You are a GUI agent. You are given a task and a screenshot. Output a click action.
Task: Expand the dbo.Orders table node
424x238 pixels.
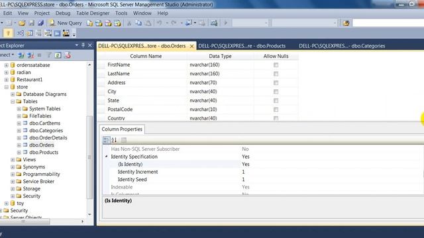(x=19, y=145)
